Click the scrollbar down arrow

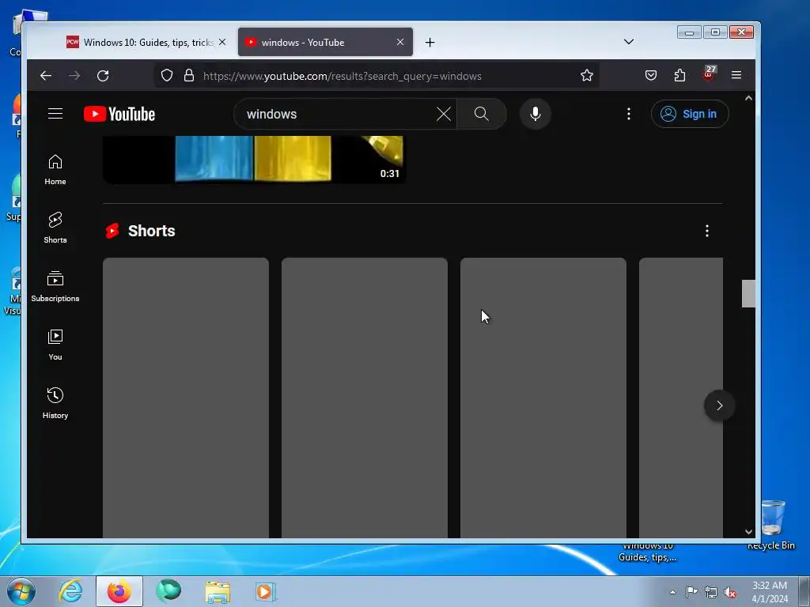pyautogui.click(x=748, y=532)
